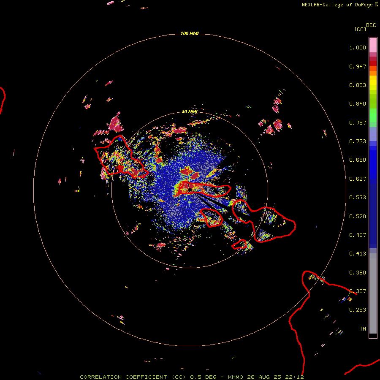Click the 0.360 color scale value

(358, 273)
